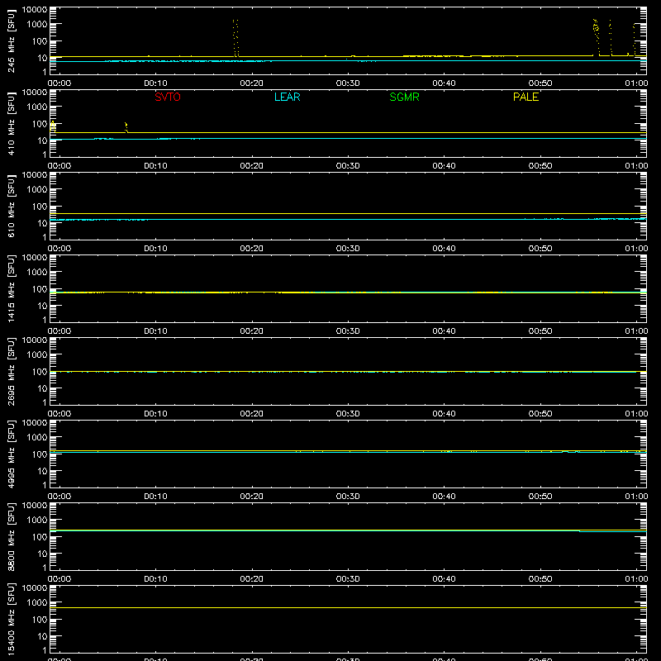
Task: Click the red SVTO legend label
Action: point(168,97)
